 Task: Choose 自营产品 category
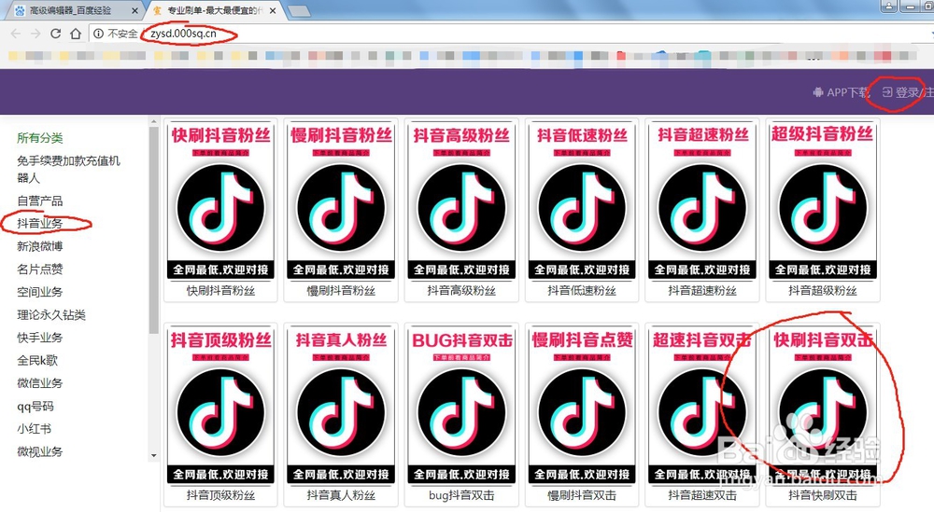coord(40,201)
